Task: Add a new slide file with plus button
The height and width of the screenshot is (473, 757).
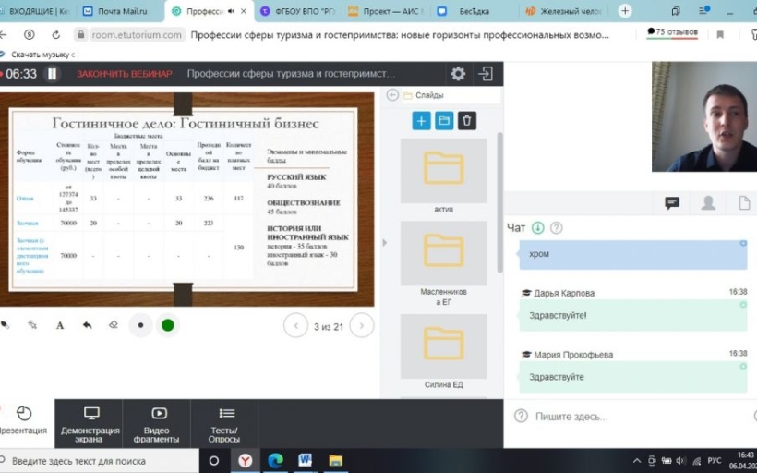Action: click(x=421, y=121)
